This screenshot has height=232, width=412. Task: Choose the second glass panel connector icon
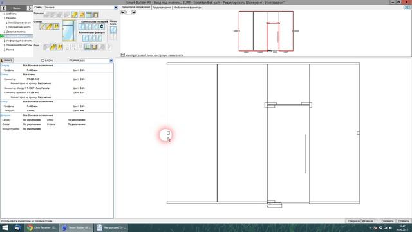pos(89,26)
